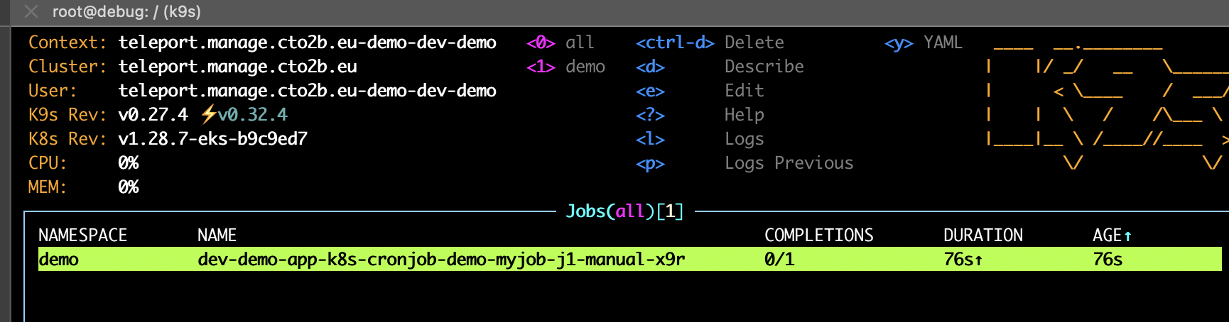Sort by the NAME column header
The image size is (1229, 322).
coord(217,235)
